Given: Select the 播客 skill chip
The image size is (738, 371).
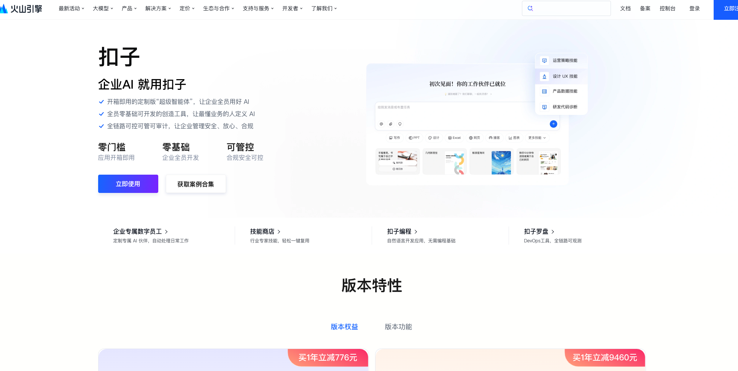Looking at the screenshot, I should point(494,138).
